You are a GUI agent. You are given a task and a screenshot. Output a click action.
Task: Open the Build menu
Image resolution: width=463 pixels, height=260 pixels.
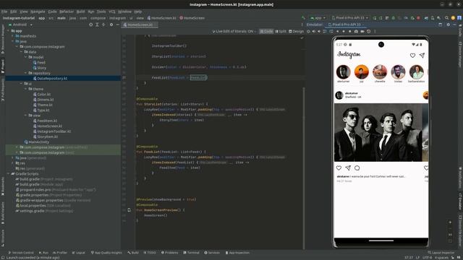(x=80, y=12)
